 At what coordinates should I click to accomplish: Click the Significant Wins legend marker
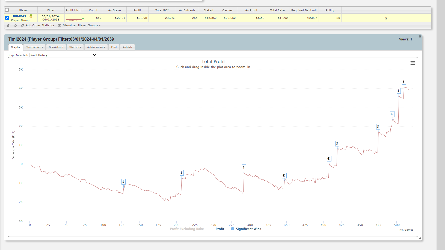[233, 229]
